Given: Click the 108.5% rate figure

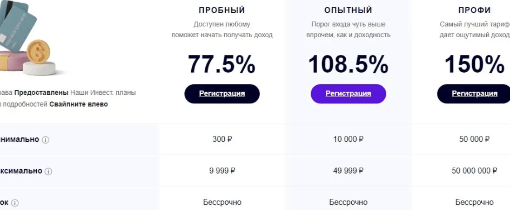Looking at the screenshot, I should point(348,65).
